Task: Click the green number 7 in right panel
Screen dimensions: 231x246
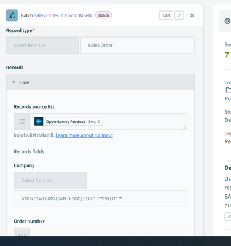Action: coord(227,55)
